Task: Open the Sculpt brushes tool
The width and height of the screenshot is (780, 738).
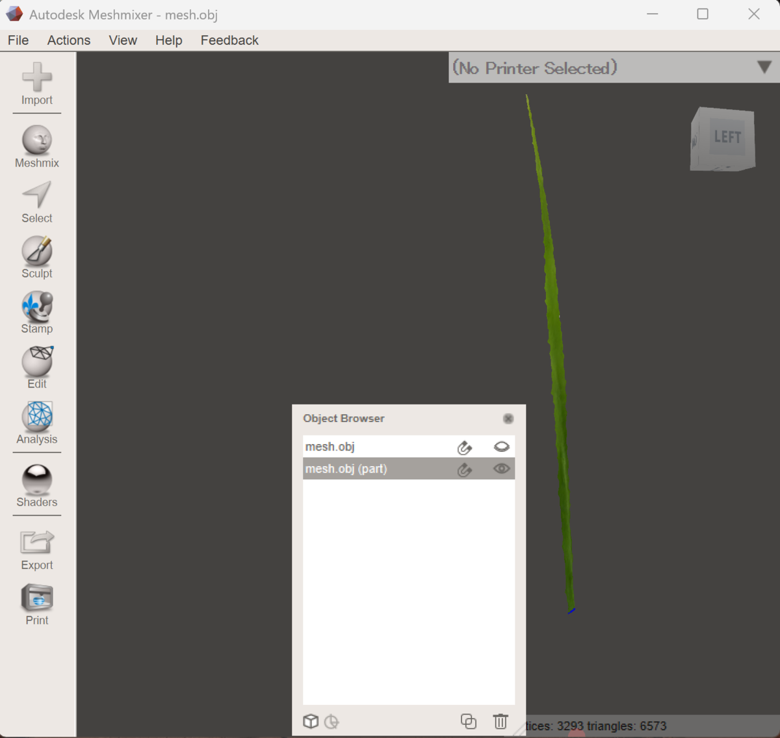Action: tap(36, 257)
